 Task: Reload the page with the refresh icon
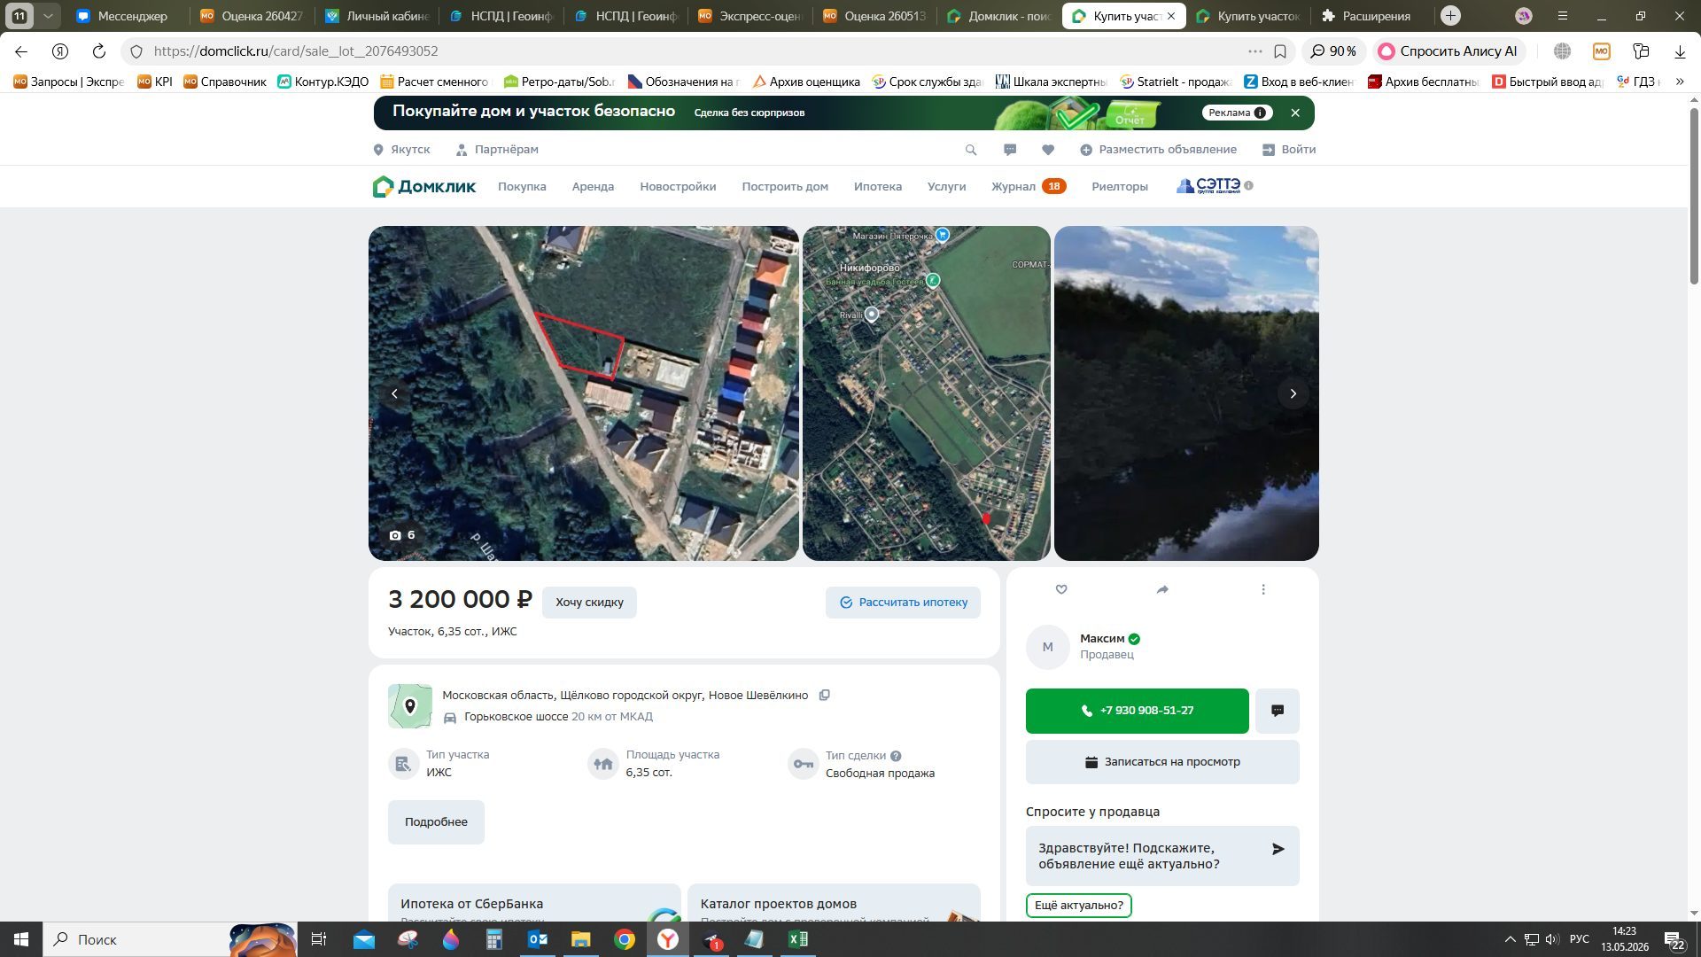(99, 51)
